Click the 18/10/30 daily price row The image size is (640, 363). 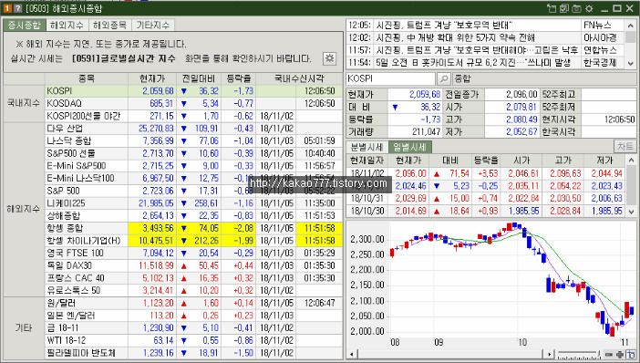[486, 211]
